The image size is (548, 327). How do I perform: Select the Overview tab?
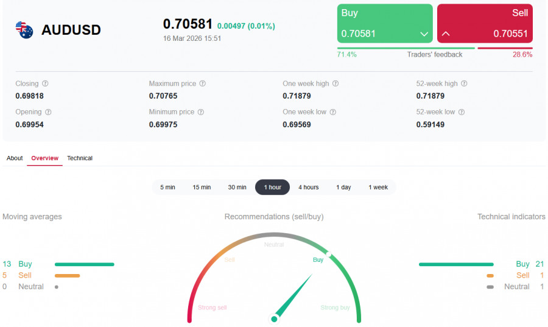44,158
